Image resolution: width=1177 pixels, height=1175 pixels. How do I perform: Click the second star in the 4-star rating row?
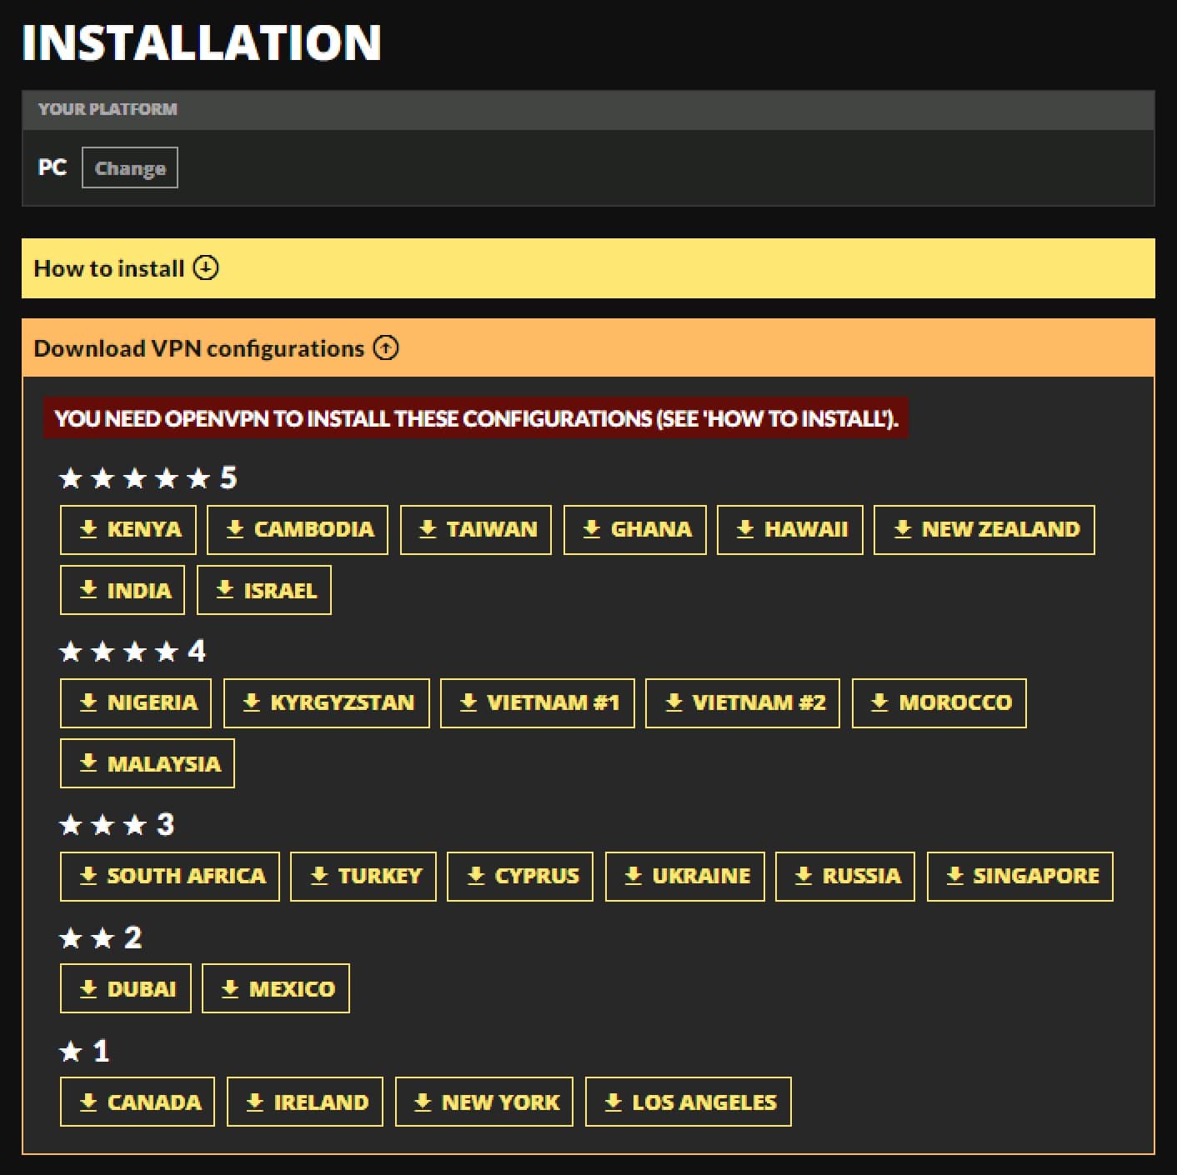point(105,651)
